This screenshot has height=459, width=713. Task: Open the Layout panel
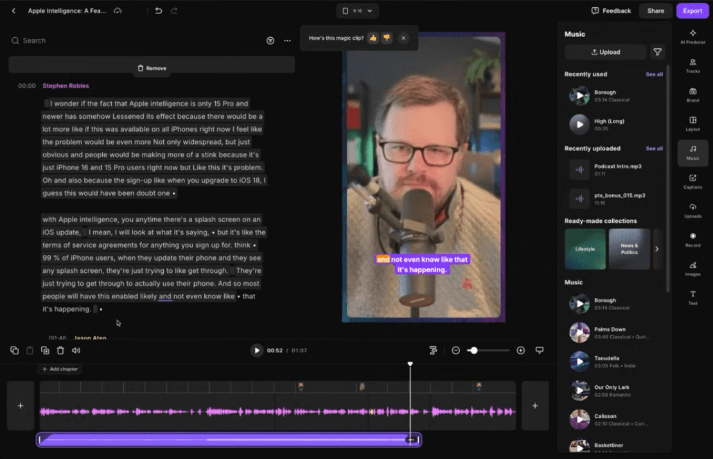point(692,124)
